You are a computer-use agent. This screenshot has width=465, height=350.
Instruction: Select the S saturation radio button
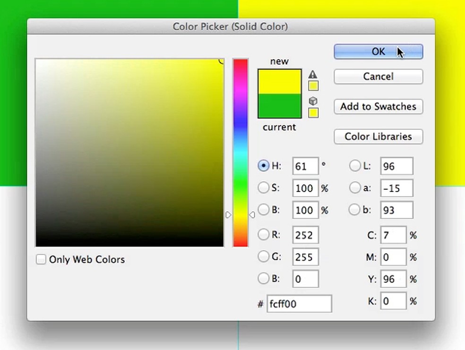263,188
